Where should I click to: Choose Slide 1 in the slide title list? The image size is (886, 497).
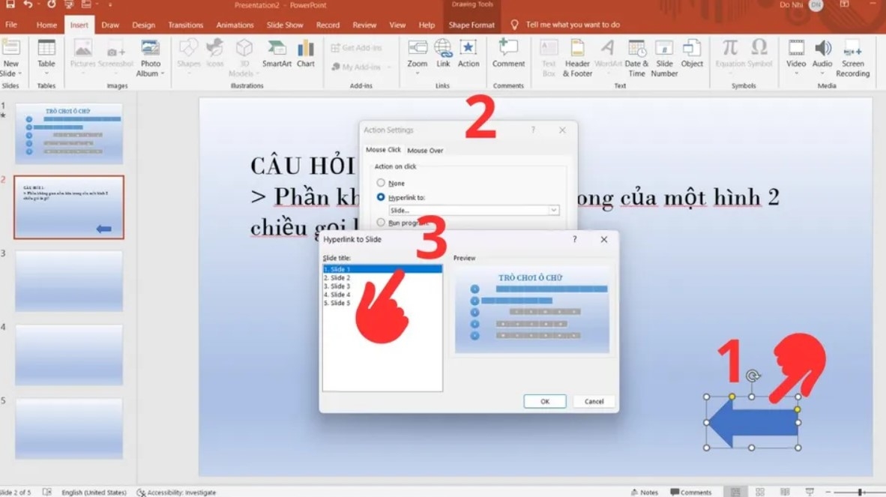coord(382,269)
